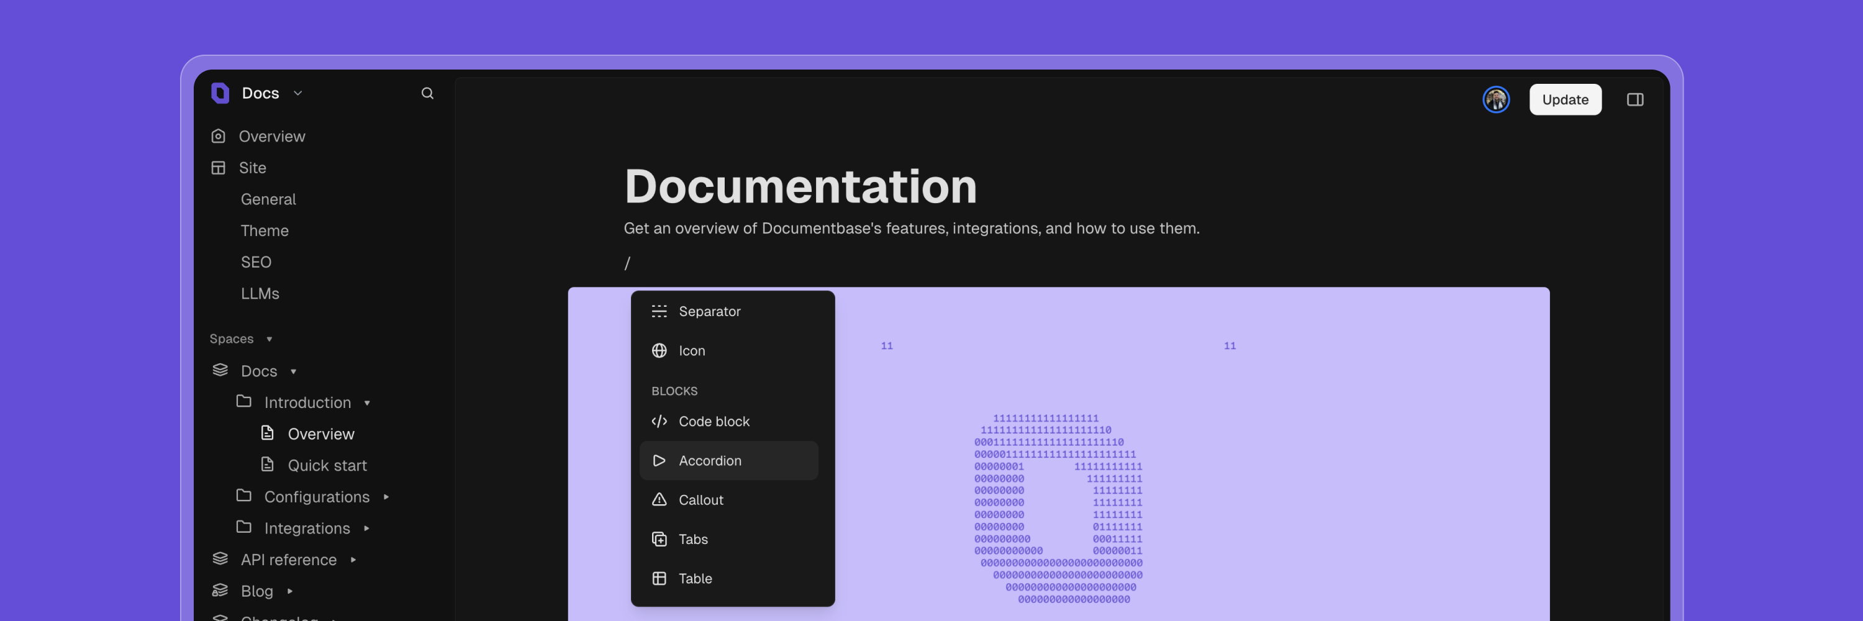The image size is (1863, 621).
Task: Select the Site layout icon
Action: (219, 168)
